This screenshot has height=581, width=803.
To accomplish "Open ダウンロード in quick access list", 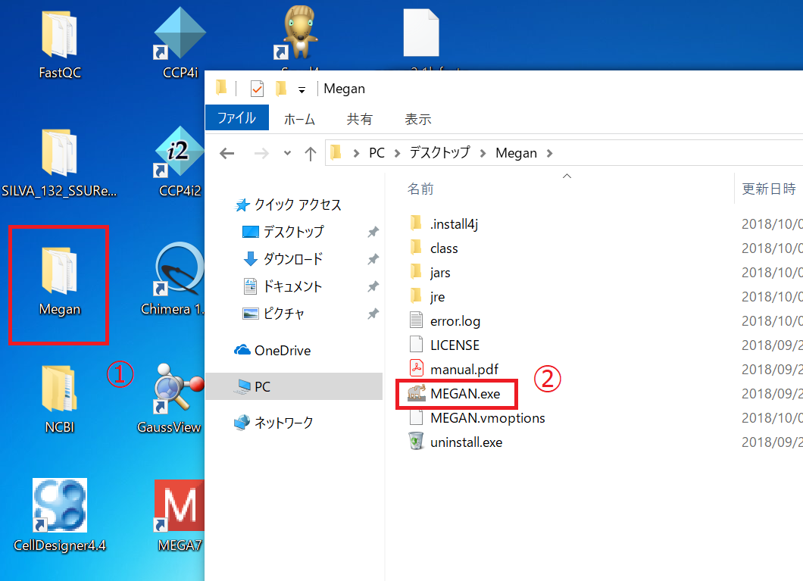I will 283,258.
